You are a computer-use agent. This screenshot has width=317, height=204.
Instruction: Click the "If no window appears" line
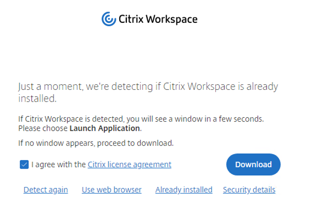click(96, 143)
